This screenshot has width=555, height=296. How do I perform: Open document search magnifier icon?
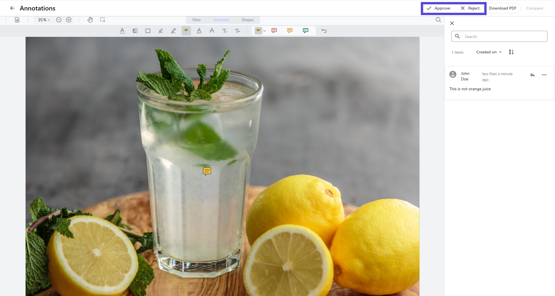click(438, 20)
